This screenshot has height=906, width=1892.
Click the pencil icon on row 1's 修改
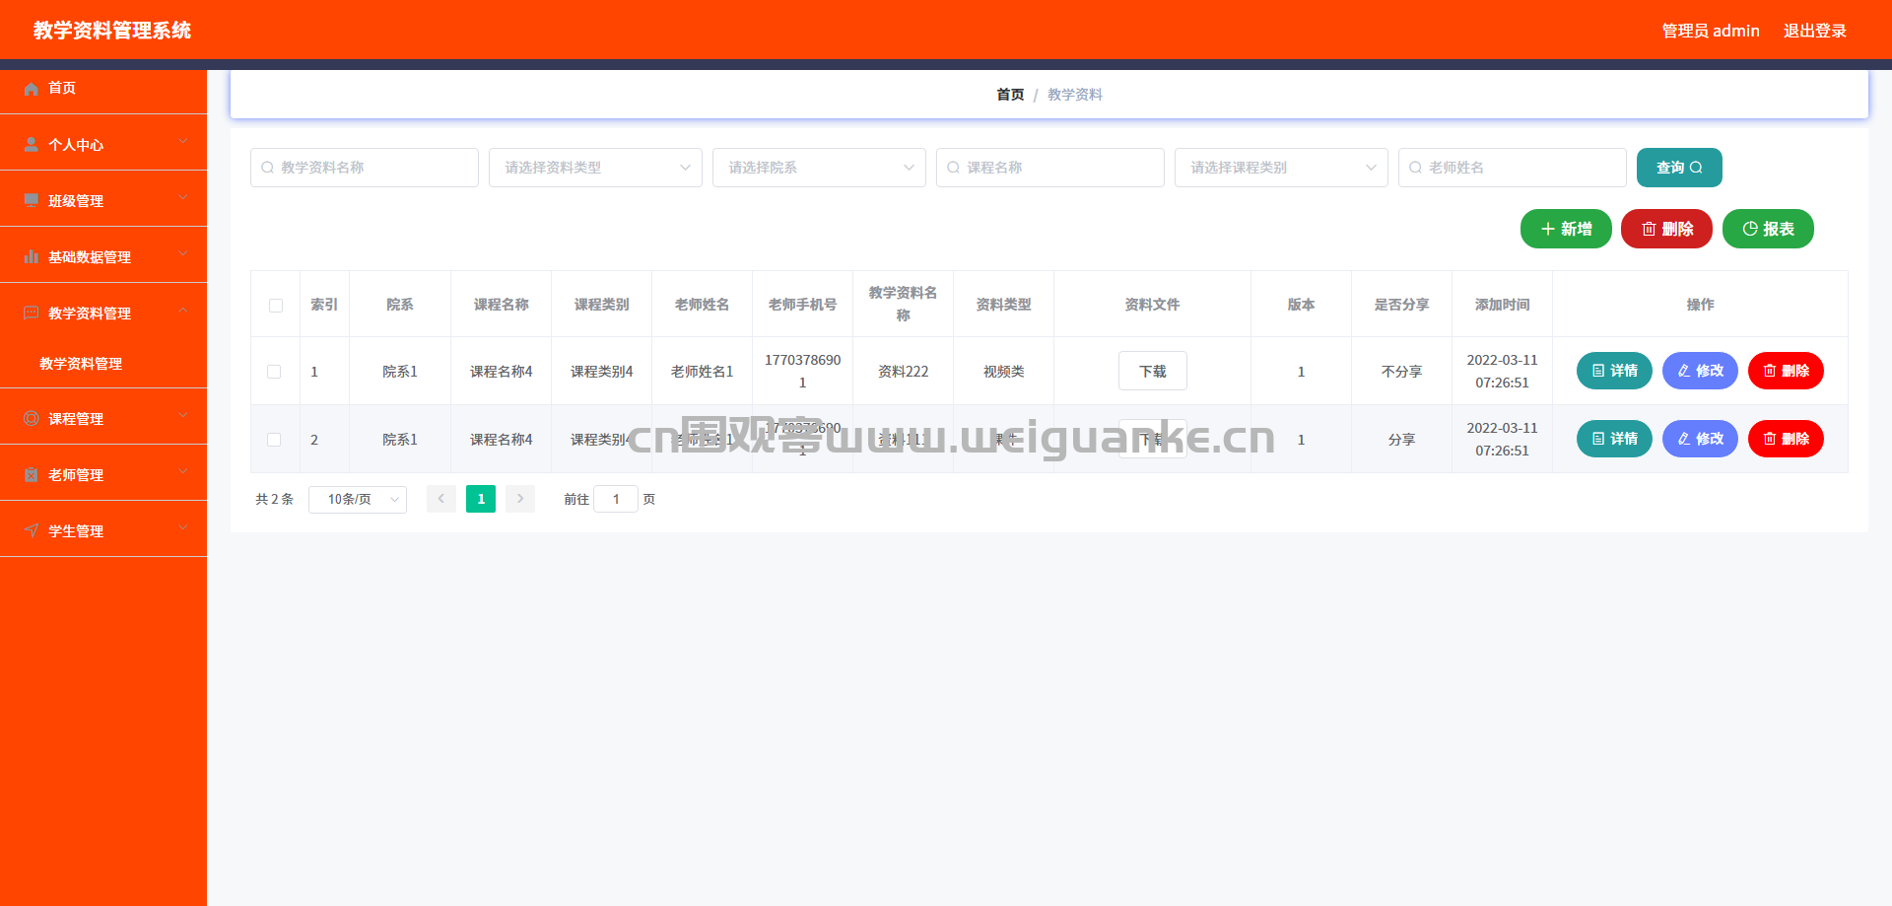[x=1684, y=371]
